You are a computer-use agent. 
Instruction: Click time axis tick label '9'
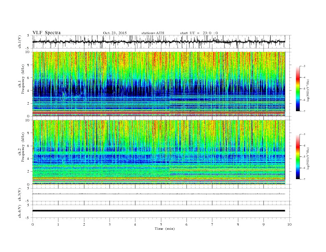click(263, 224)
